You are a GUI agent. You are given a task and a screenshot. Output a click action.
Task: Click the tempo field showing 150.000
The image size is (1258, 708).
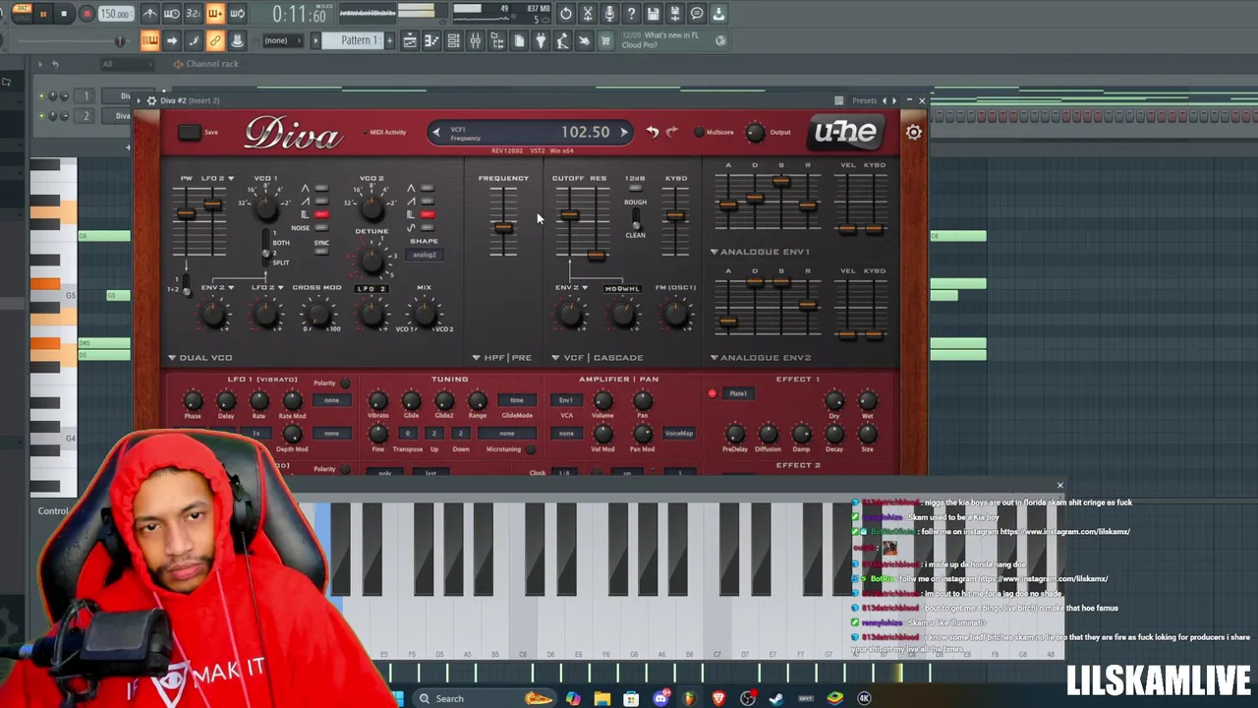(x=116, y=14)
